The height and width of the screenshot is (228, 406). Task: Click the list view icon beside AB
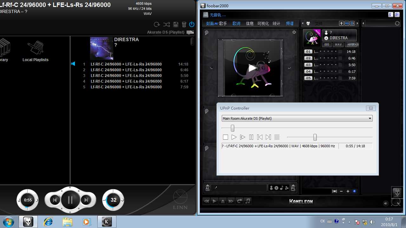[x=352, y=23]
